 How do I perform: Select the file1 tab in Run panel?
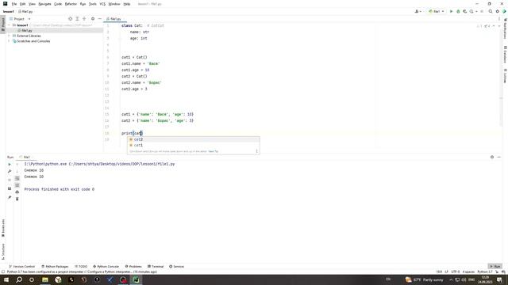25,158
